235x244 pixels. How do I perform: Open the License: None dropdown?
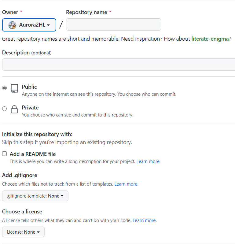(23, 232)
